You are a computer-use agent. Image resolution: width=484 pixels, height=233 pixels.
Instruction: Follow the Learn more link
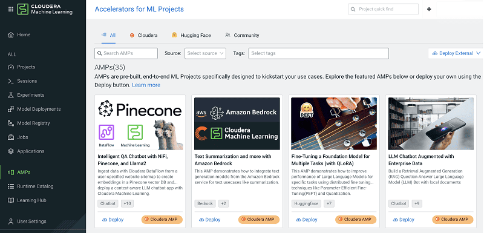tap(146, 85)
